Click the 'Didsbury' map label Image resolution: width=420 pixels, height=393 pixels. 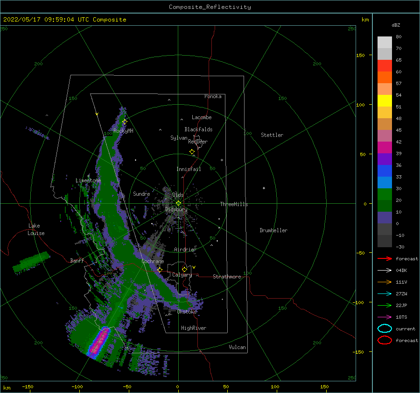point(176,209)
